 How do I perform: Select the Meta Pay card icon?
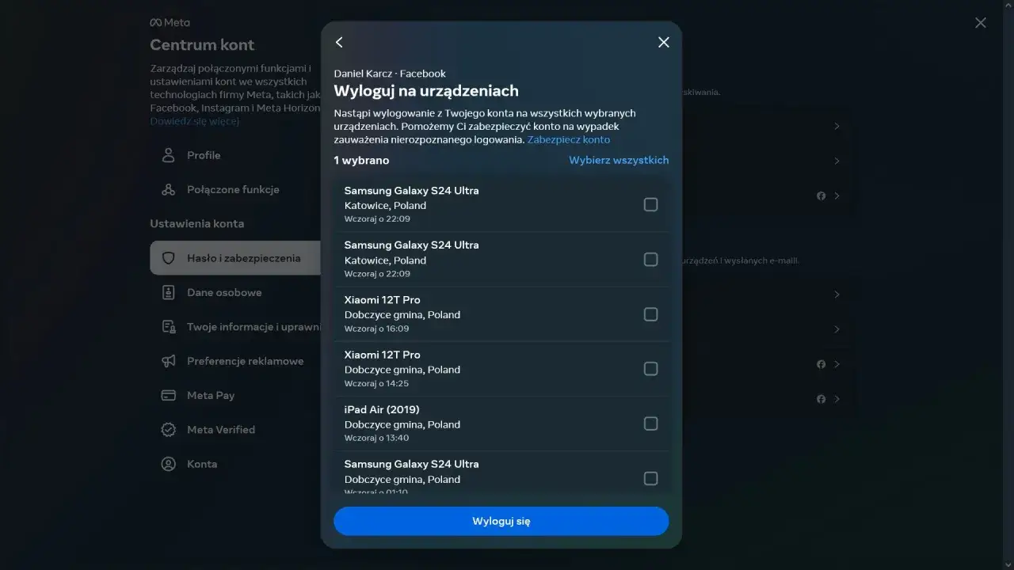click(169, 395)
